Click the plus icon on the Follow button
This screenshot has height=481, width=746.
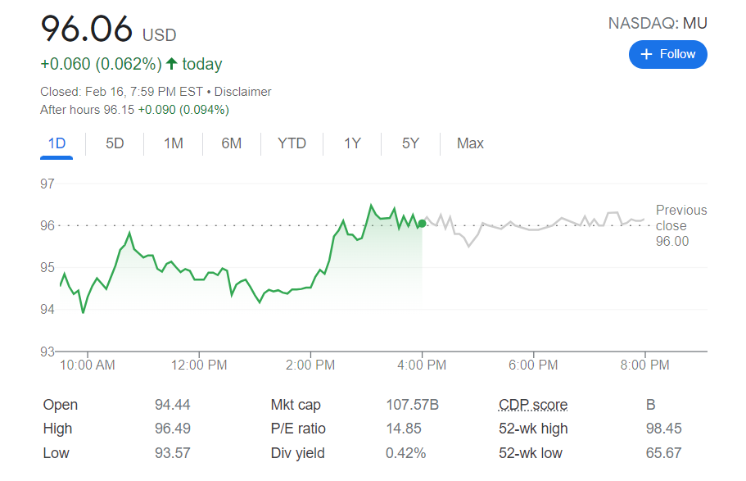pos(646,54)
